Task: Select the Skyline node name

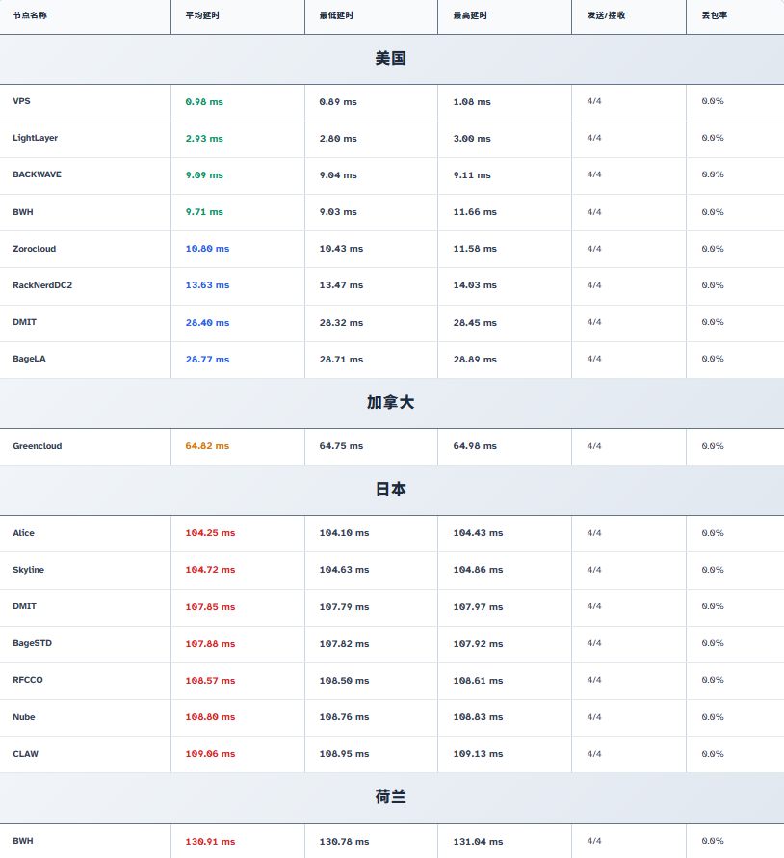Action: 29,570
